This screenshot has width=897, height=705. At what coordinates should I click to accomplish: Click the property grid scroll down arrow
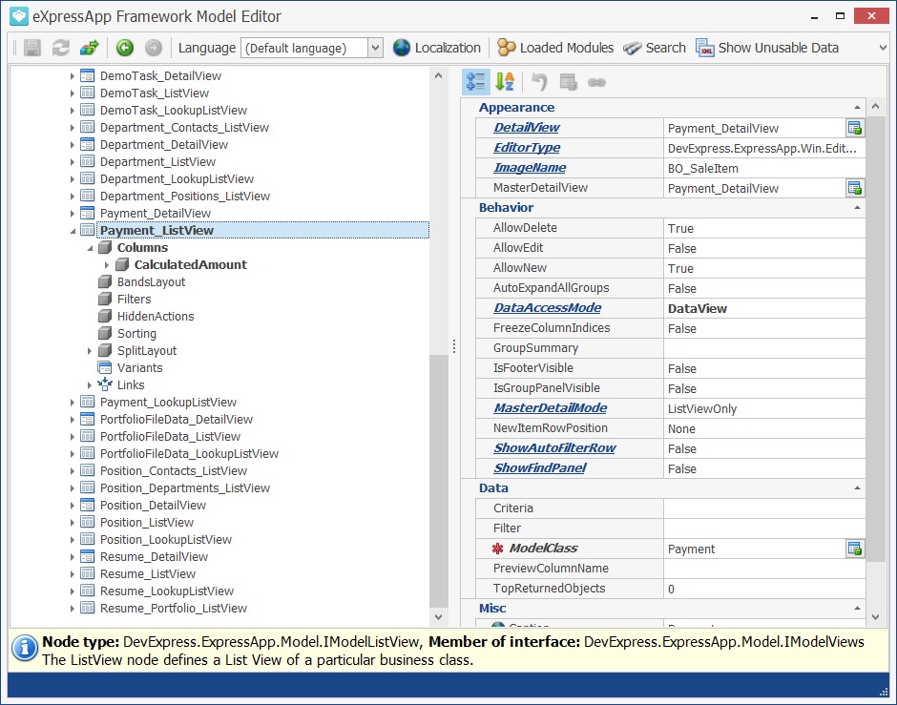[x=875, y=616]
